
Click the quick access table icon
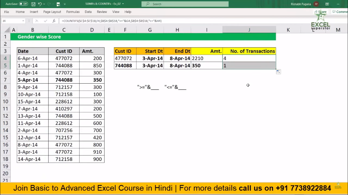[58, 4]
